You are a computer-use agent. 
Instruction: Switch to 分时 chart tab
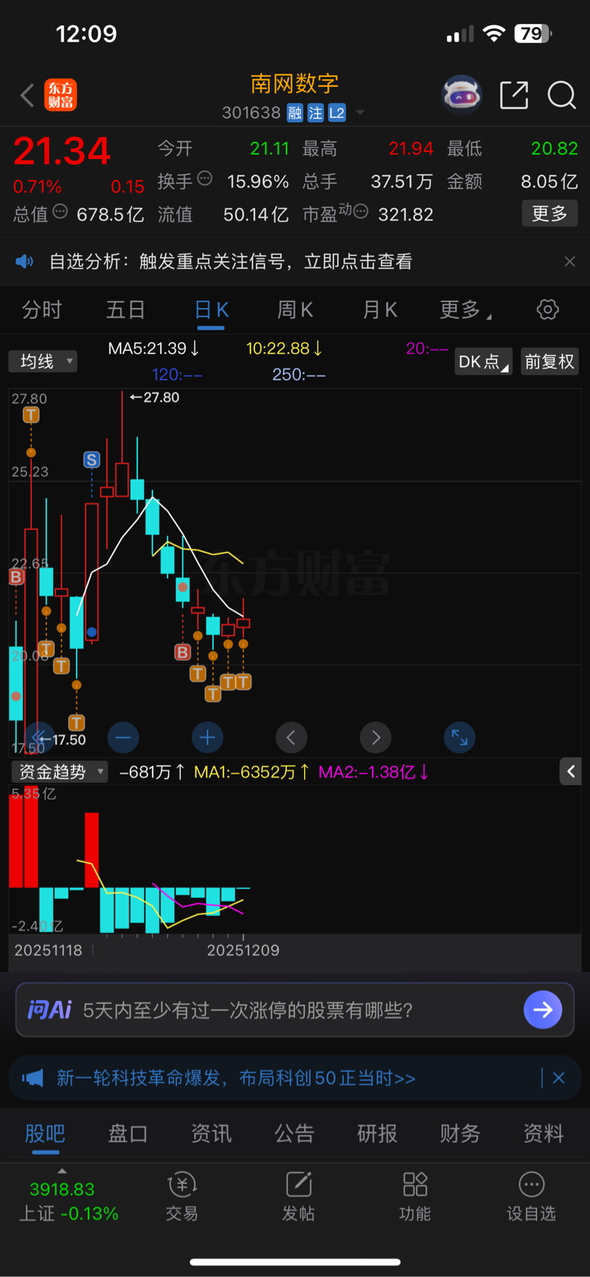41,310
